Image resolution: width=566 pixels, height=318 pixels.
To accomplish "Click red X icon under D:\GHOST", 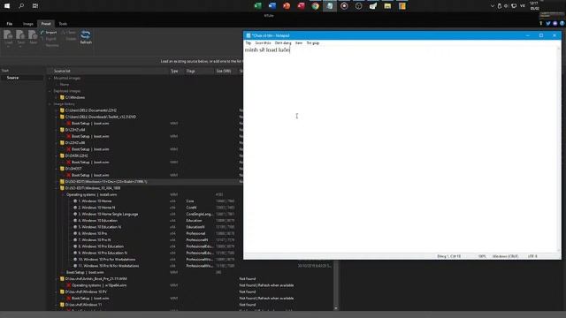I will coord(68,175).
